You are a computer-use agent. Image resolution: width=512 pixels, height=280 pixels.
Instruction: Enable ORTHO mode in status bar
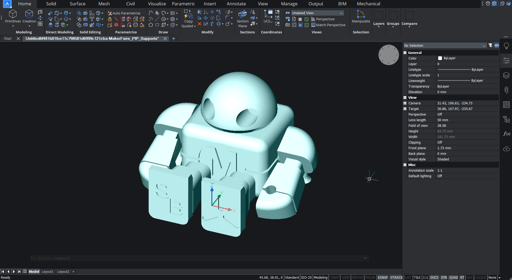(357, 278)
